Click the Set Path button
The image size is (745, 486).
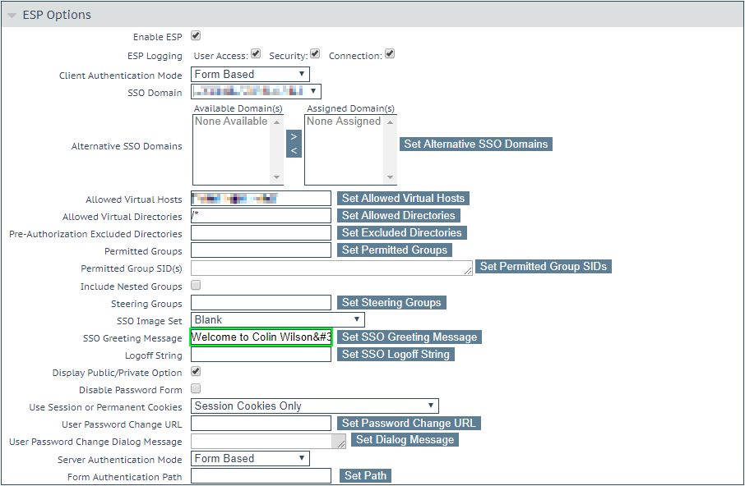point(364,475)
